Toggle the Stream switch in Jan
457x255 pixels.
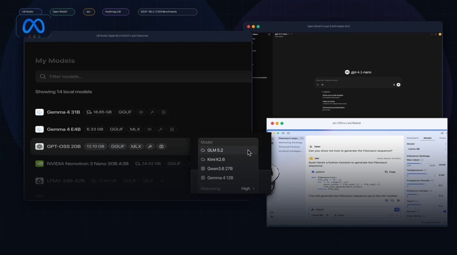pos(444,211)
